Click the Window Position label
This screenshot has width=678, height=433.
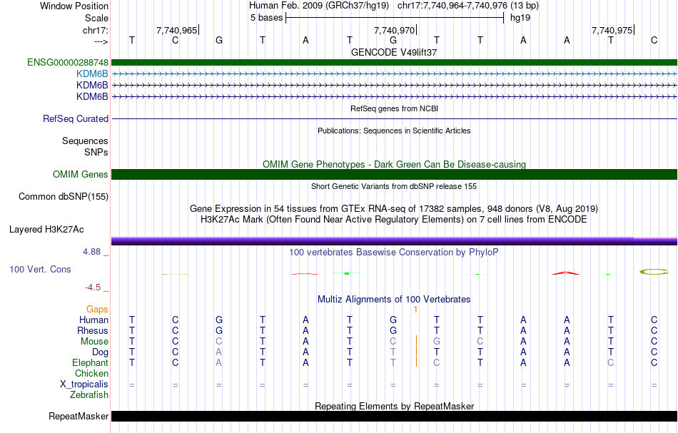pos(74,6)
